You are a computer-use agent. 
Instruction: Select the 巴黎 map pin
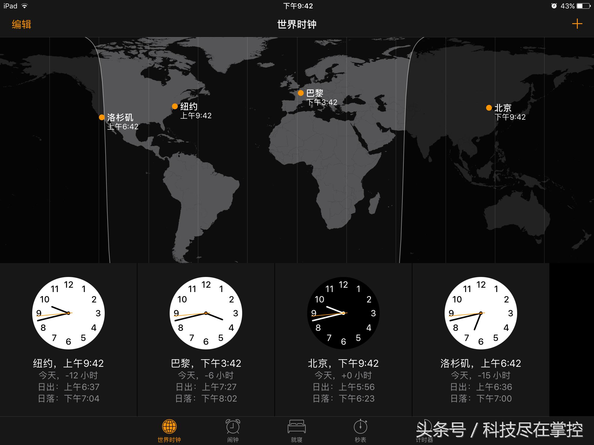(301, 93)
